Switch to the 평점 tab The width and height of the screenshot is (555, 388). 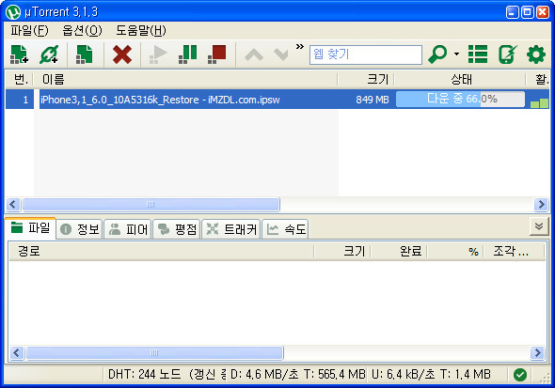177,229
